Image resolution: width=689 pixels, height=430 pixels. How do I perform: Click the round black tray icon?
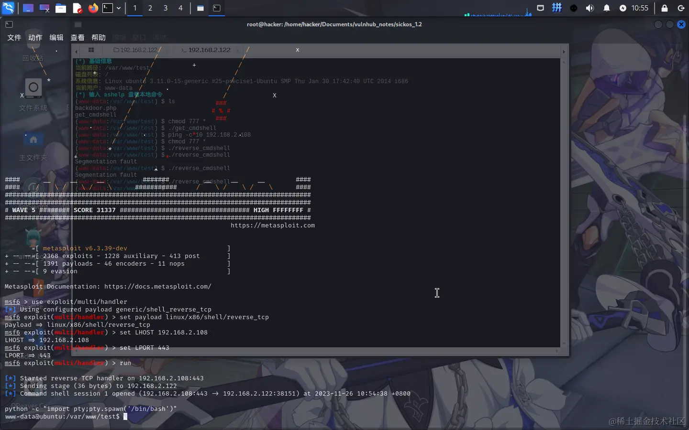coord(574,8)
